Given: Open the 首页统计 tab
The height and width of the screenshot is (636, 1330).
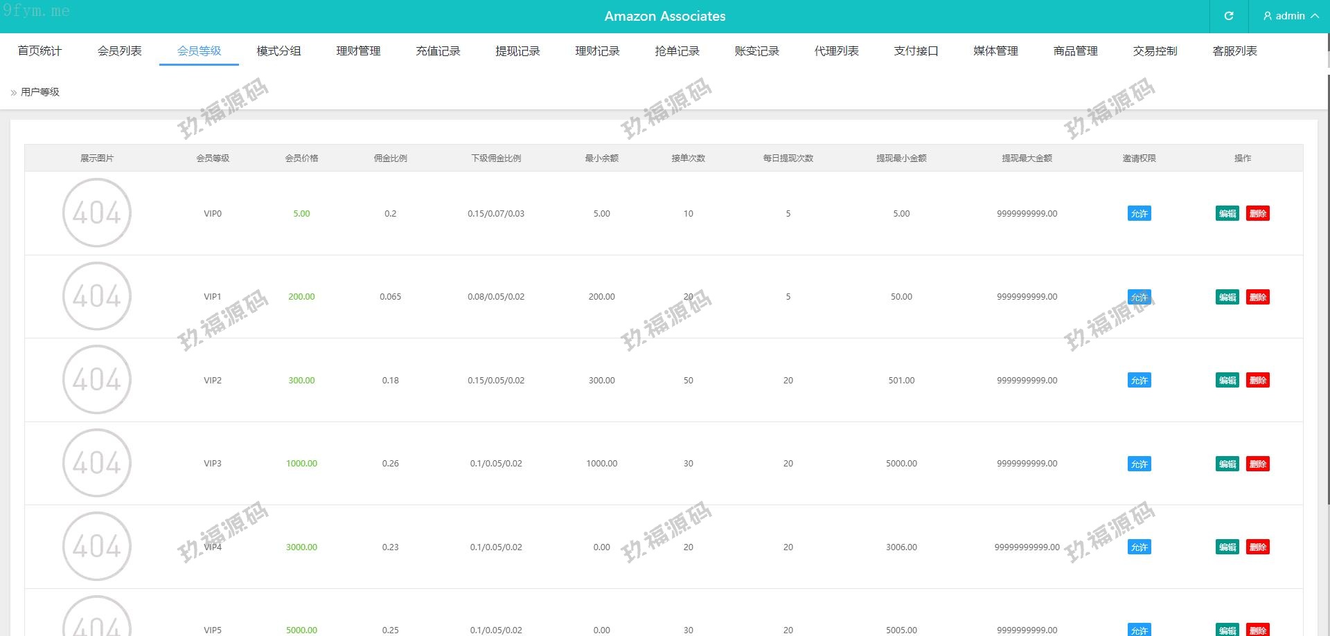Looking at the screenshot, I should pyautogui.click(x=39, y=51).
